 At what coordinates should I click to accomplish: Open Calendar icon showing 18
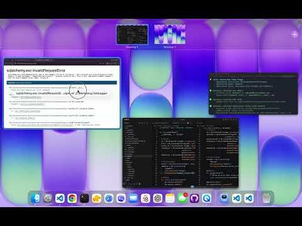pyautogui.click(x=145, y=198)
